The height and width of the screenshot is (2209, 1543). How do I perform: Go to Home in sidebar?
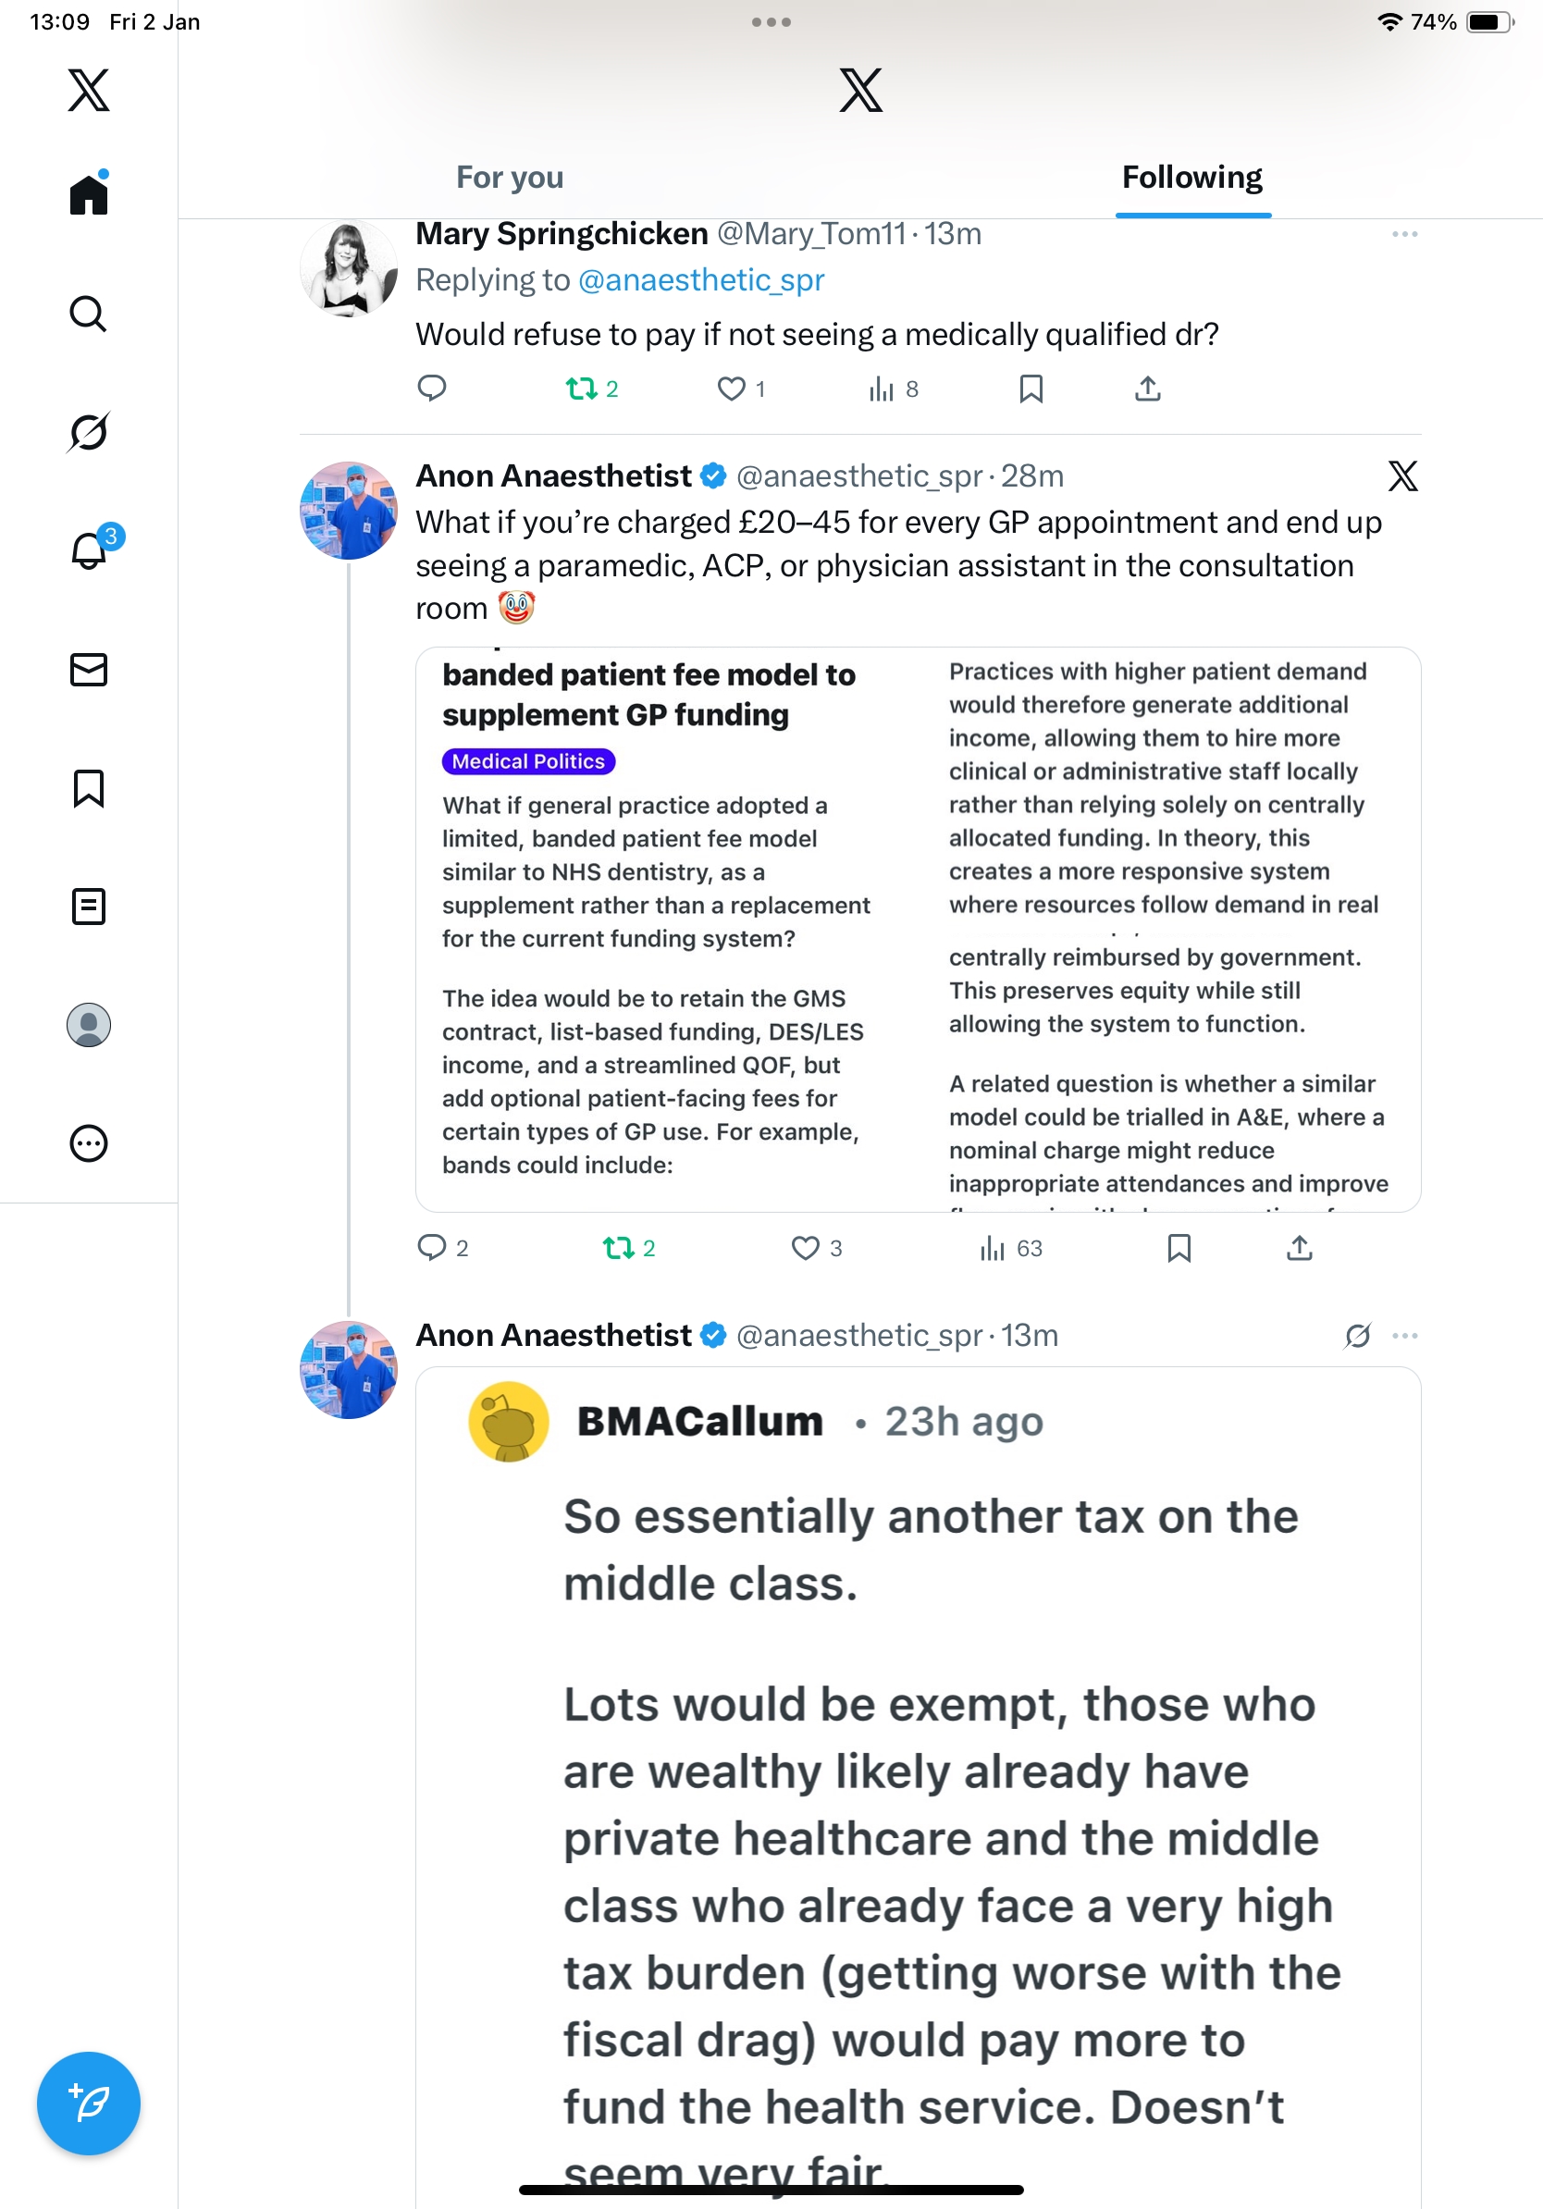(x=89, y=194)
